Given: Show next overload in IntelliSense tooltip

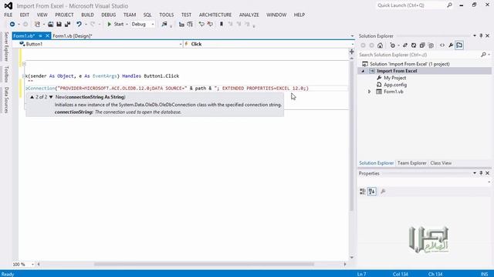Looking at the screenshot, I should (51, 97).
